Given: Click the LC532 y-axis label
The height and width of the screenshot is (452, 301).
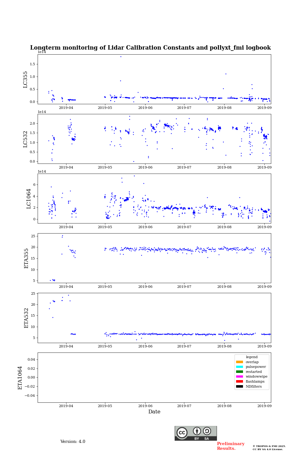Looking at the screenshot, I should click(x=25, y=139).
